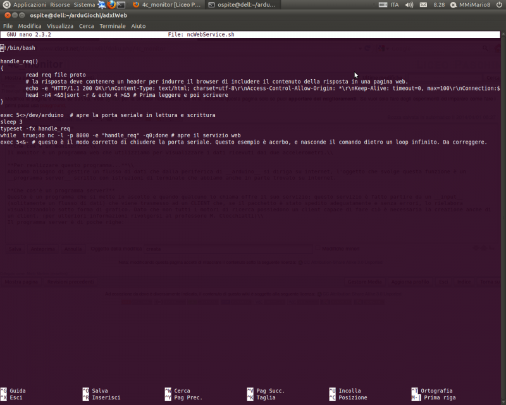Click the ^G Guida shortcut label
Image resolution: width=506 pixels, height=405 pixels.
click(13, 391)
